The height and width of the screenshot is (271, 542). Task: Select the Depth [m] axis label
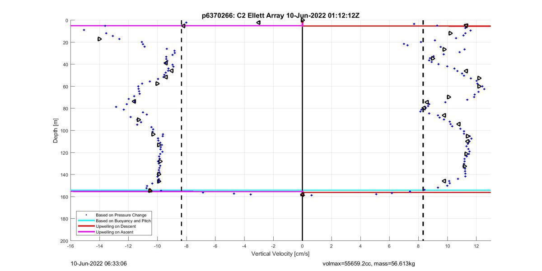(56, 130)
